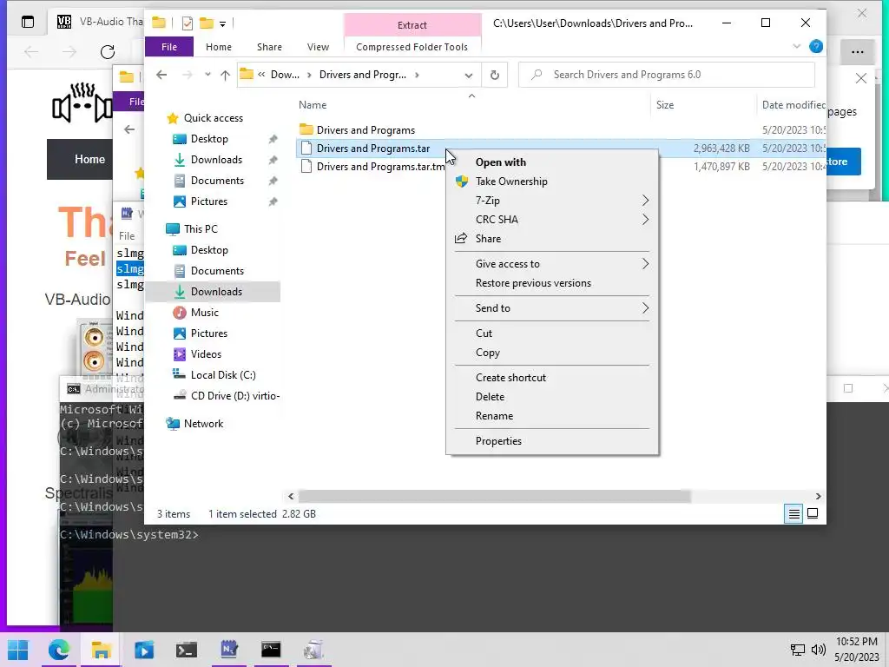Switch to the View ribbon tab
The height and width of the screenshot is (667, 889).
(318, 47)
